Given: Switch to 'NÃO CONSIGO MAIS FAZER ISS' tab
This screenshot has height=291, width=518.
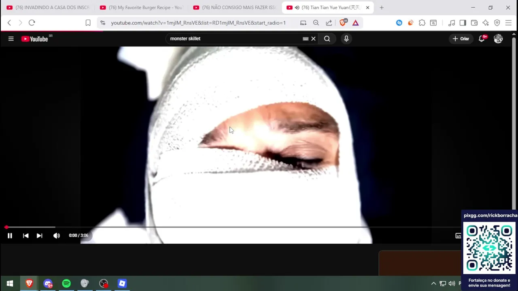Looking at the screenshot, I should (x=235, y=8).
